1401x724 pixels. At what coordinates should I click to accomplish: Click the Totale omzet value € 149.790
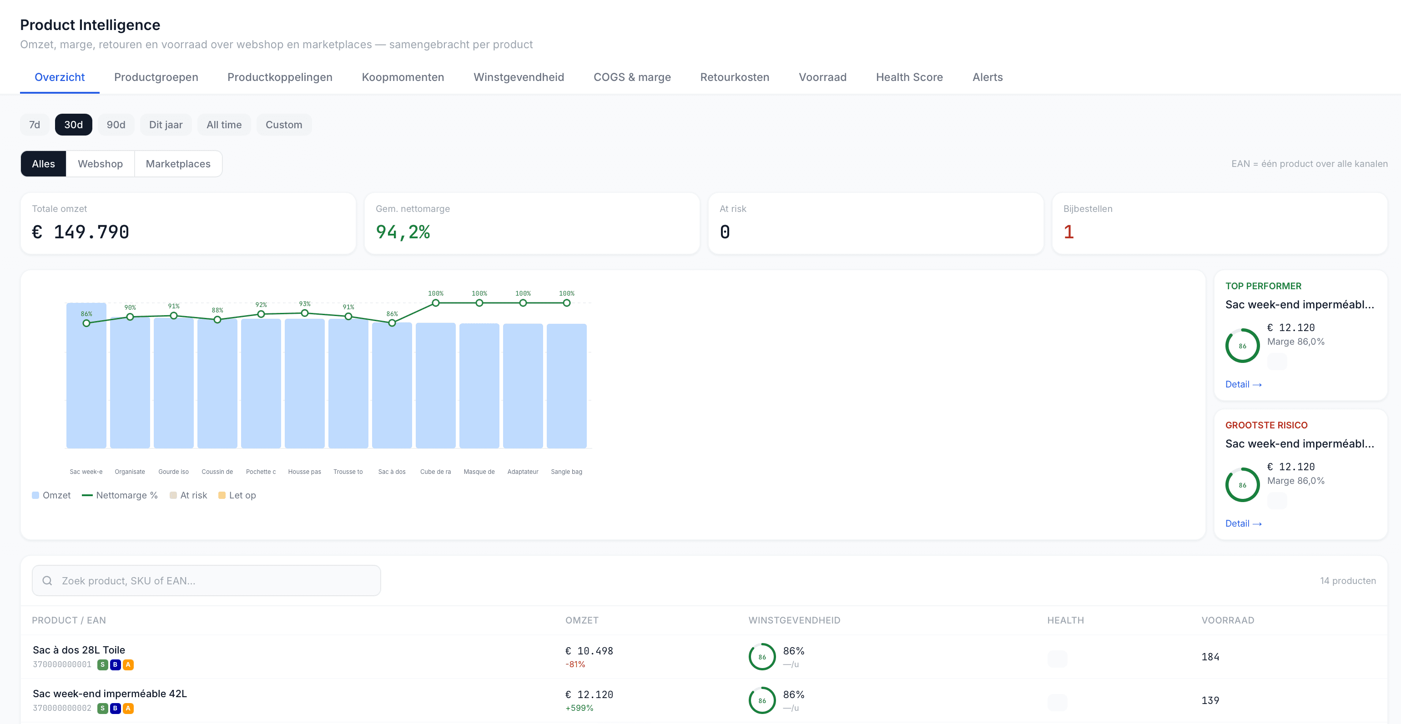[x=81, y=232]
